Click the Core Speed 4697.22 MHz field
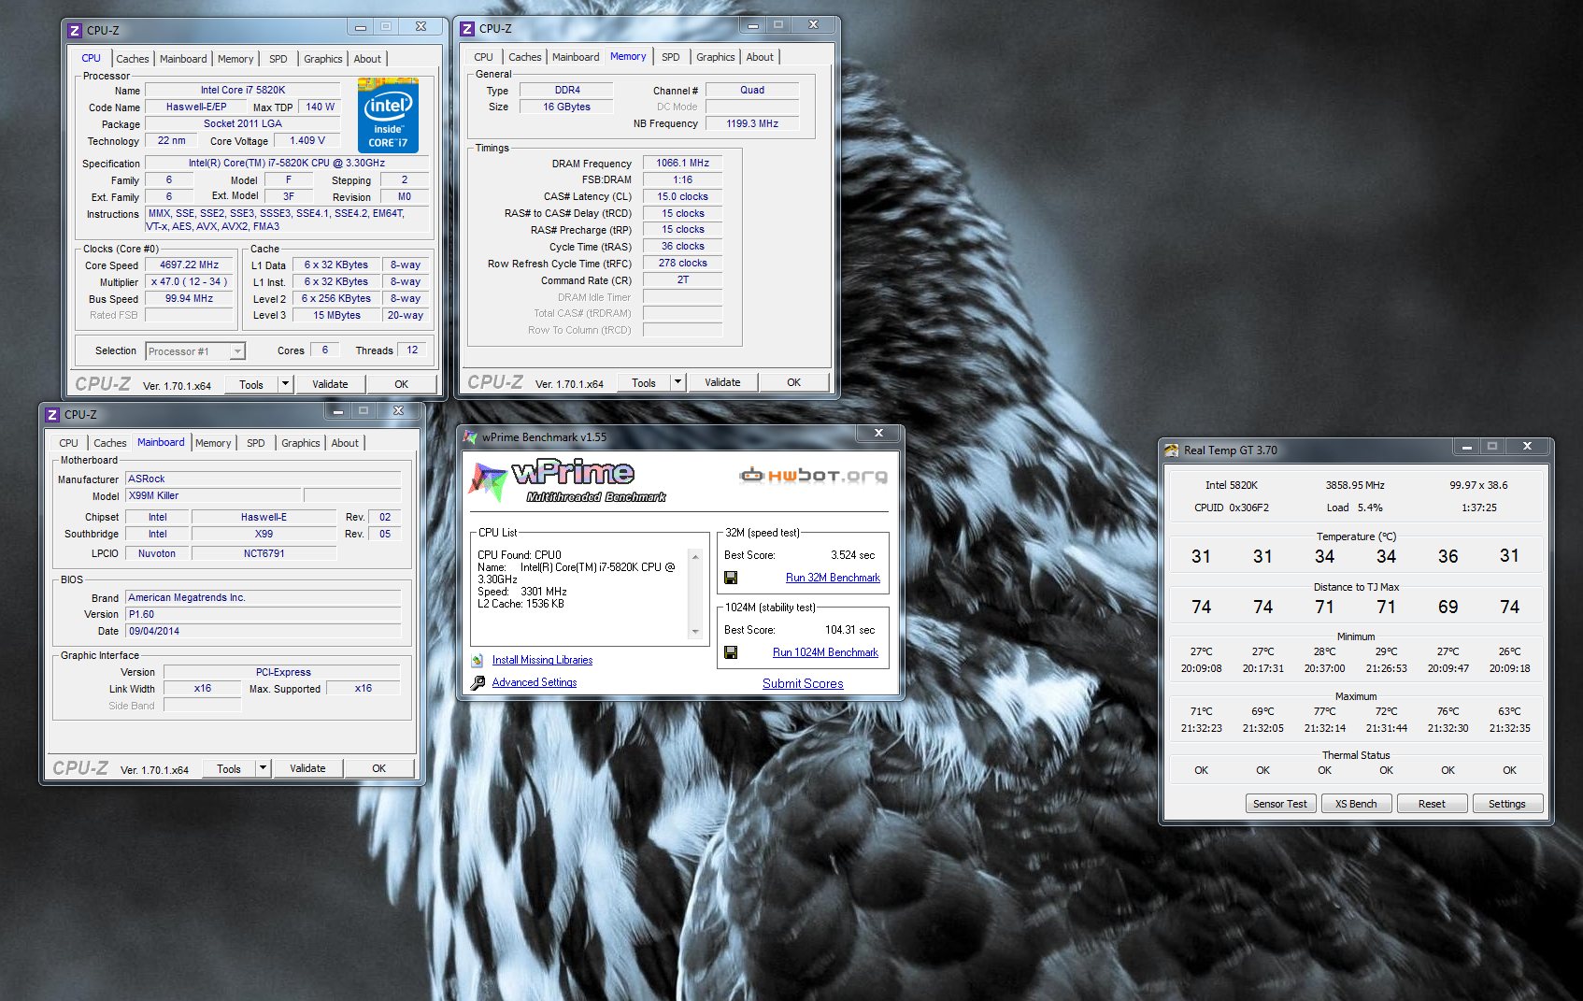Image resolution: width=1583 pixels, height=1001 pixels. pyautogui.click(x=189, y=265)
